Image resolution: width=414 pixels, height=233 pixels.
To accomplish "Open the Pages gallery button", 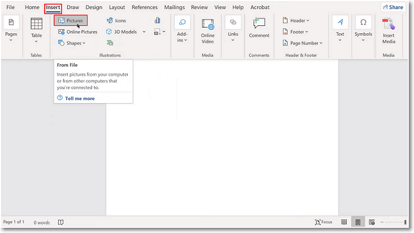I will click(x=11, y=29).
